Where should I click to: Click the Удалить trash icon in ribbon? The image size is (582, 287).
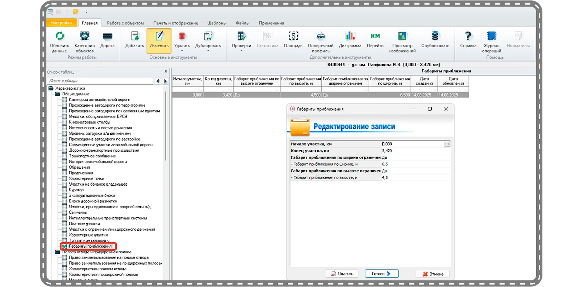point(182,36)
